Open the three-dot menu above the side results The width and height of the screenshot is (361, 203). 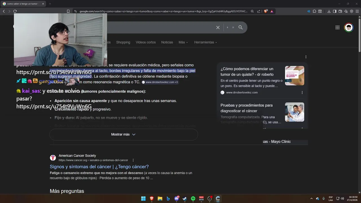(x=306, y=57)
